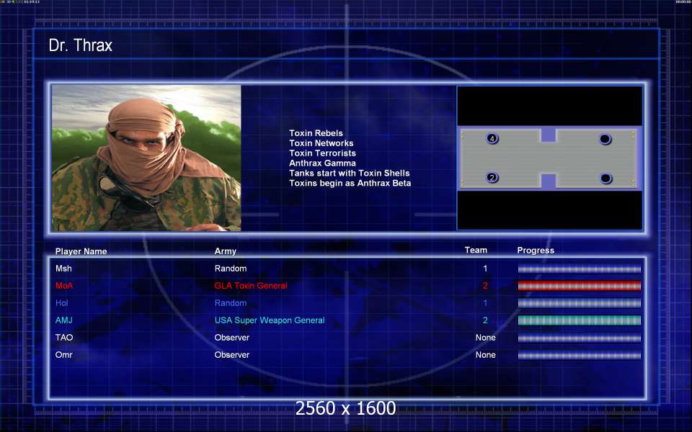Click the "Team" column header
The height and width of the screenshot is (432, 692).
(x=476, y=250)
